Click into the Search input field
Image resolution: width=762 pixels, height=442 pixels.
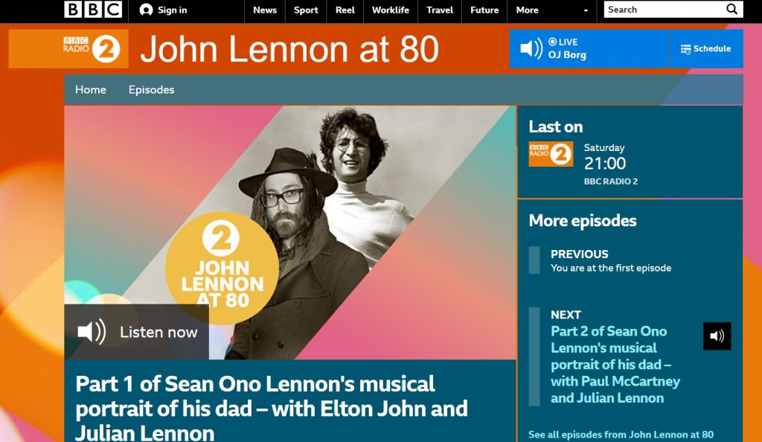coord(664,9)
